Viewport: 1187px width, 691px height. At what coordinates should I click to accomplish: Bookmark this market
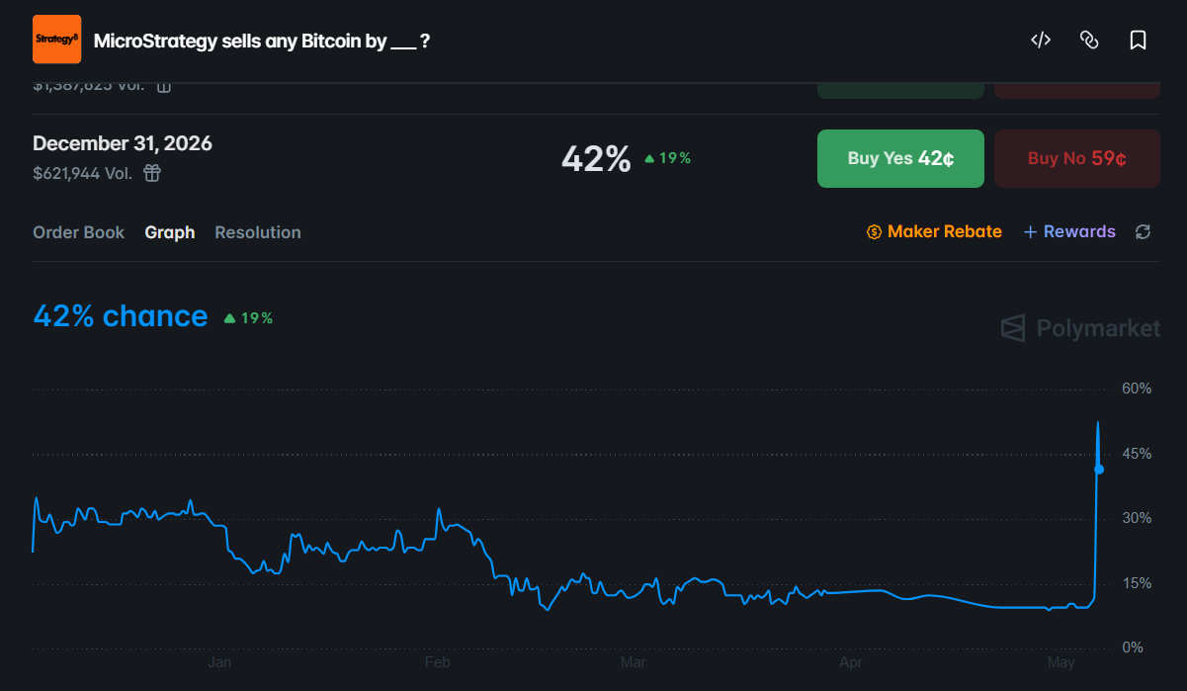(x=1138, y=41)
